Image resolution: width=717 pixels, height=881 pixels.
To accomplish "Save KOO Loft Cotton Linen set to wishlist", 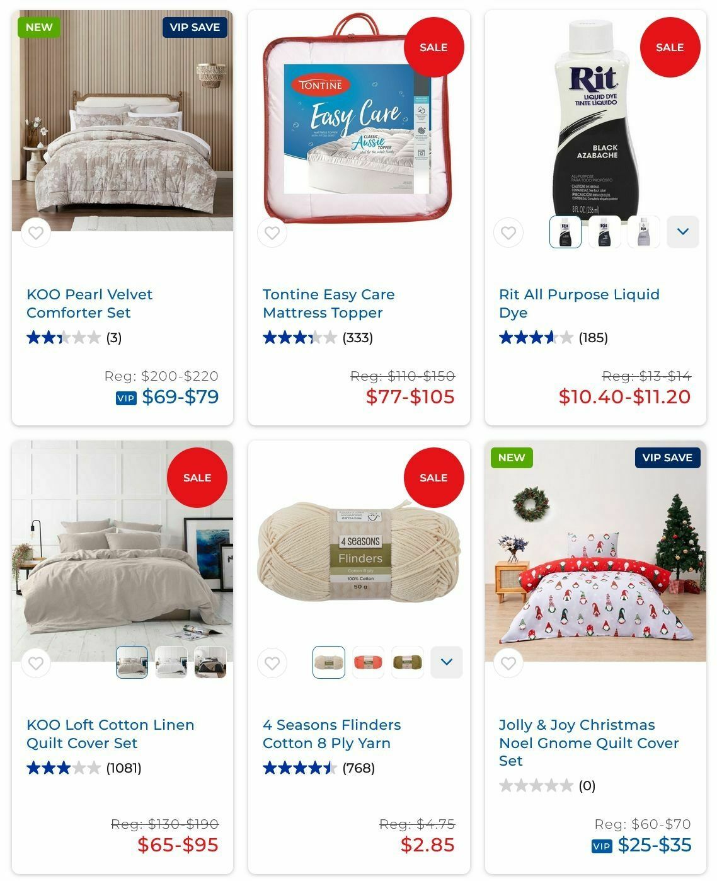I will (36, 663).
